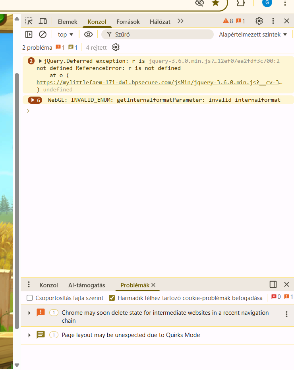Viewport: 294px width, 370px height.
Task: Open the Alapértelmezett szintek log level dropdown
Action: (x=253, y=35)
